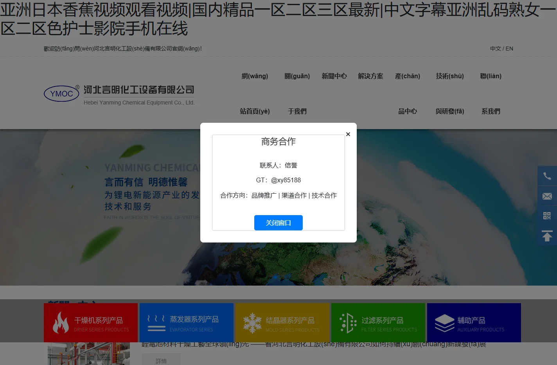
Task: Click the 联系人：信誉 text in popup
Action: pyautogui.click(x=278, y=165)
